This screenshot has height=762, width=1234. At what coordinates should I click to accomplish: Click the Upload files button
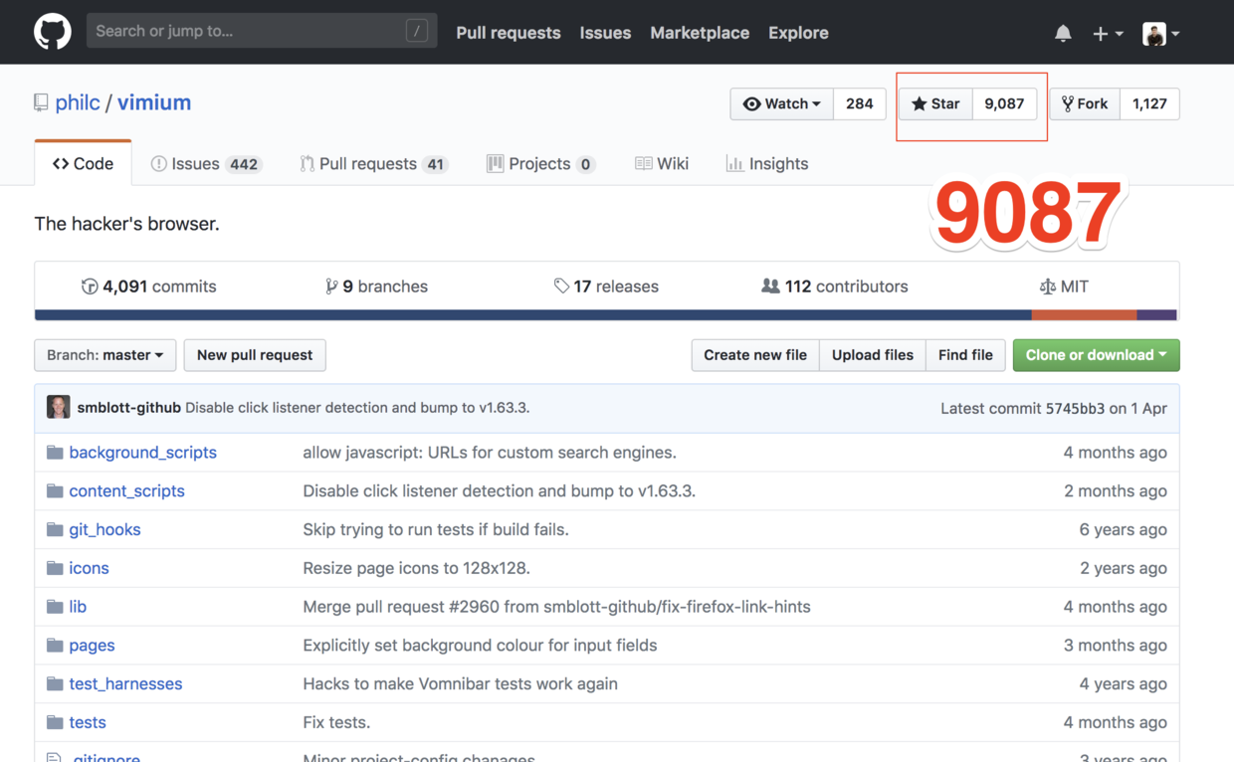[873, 355]
